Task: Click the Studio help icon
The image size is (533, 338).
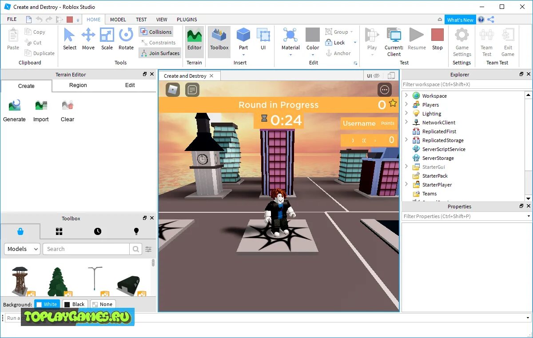Action: pos(481,20)
